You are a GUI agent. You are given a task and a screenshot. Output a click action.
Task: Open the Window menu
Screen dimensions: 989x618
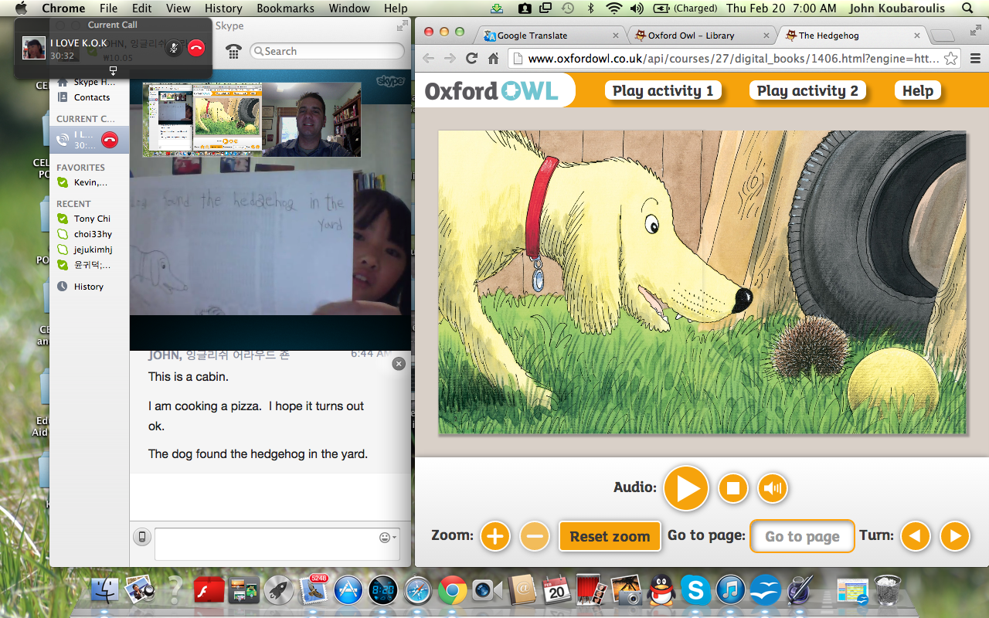click(349, 8)
